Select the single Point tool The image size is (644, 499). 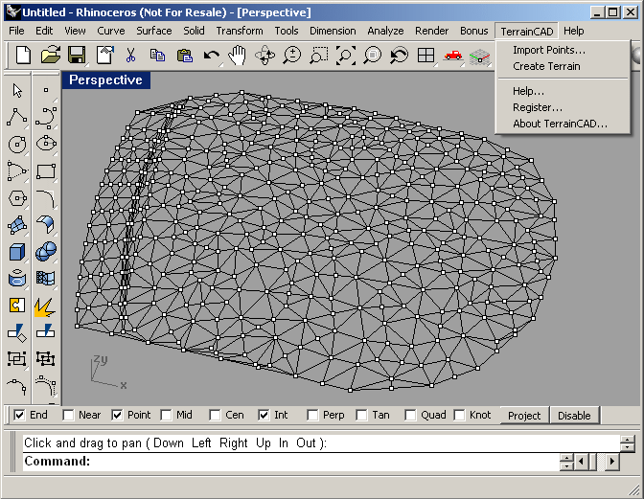[46, 90]
